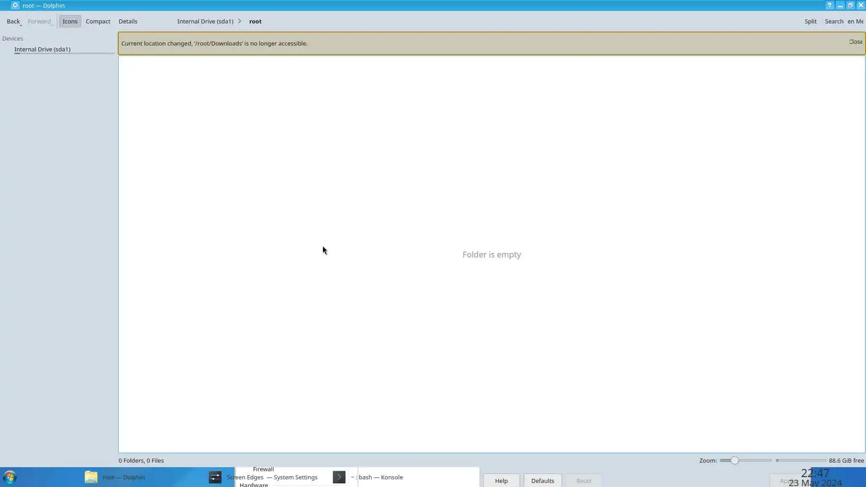Click the Dolphin window icon in title bar

pyautogui.click(x=15, y=5)
